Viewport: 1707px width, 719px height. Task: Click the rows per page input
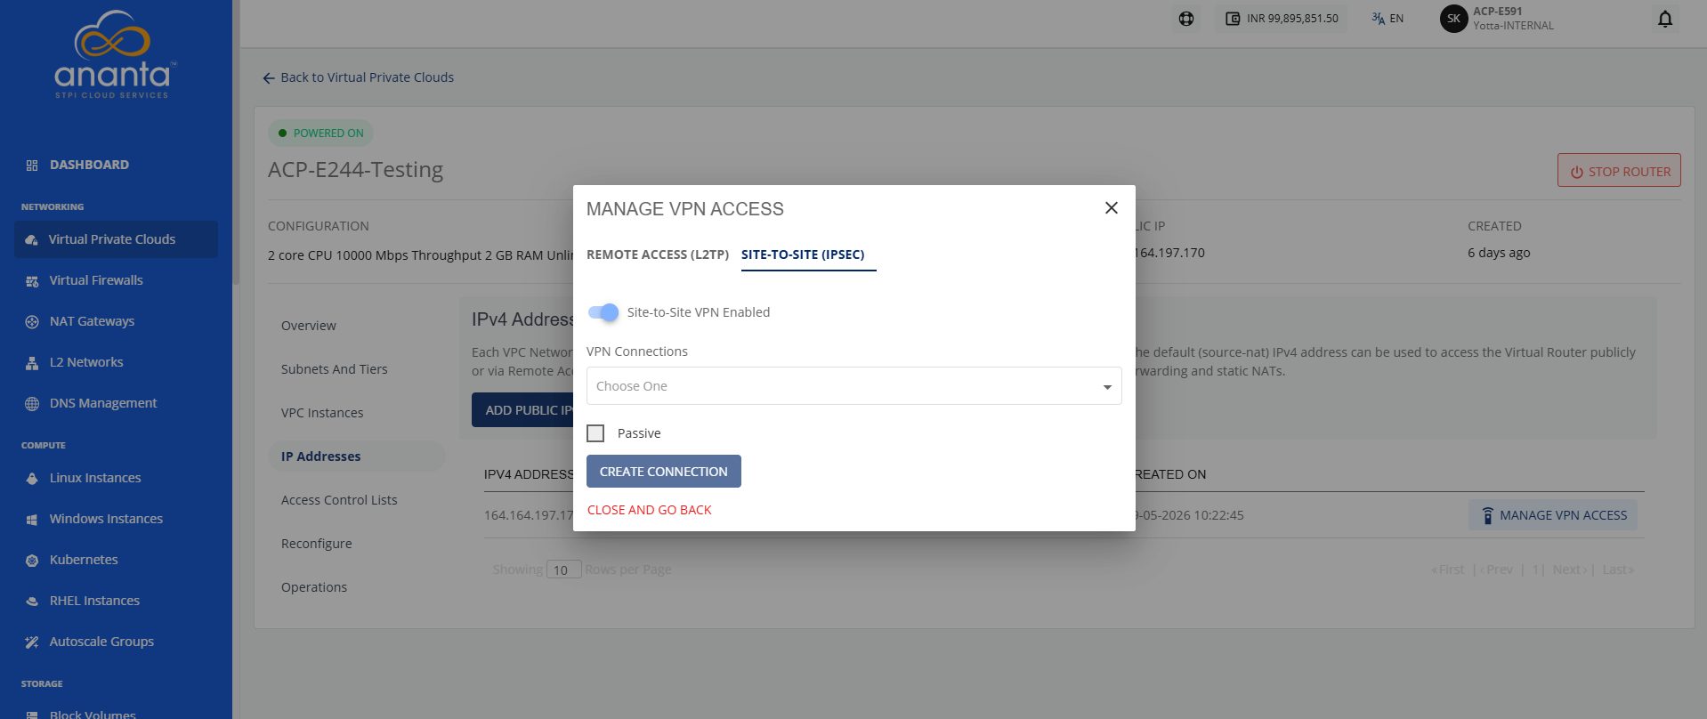pos(563,570)
